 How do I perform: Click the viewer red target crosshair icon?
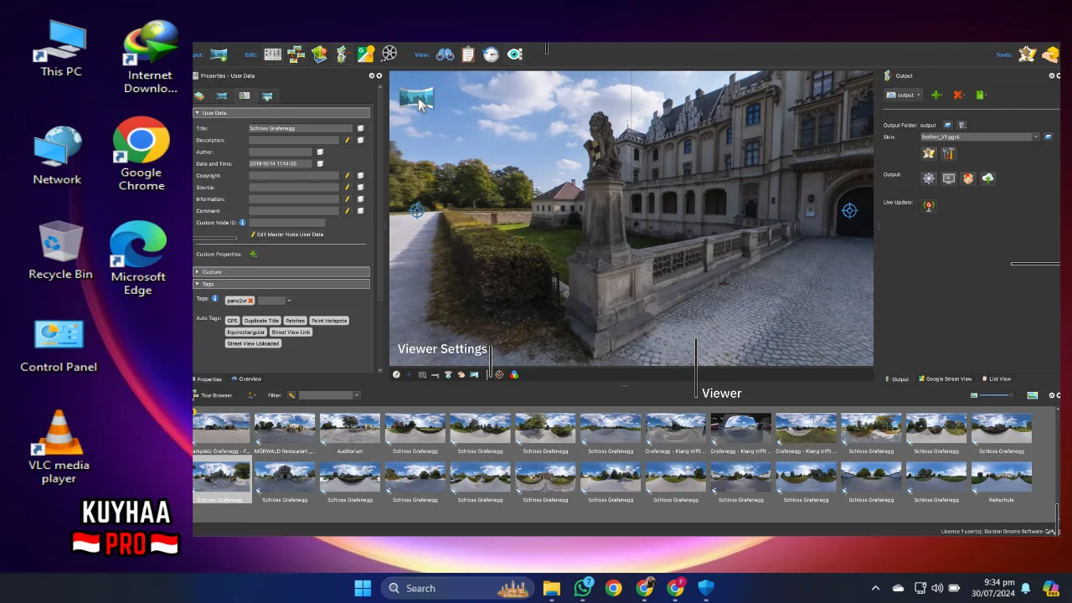coord(499,374)
